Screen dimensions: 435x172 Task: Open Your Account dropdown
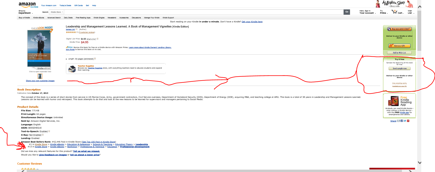[368, 12]
